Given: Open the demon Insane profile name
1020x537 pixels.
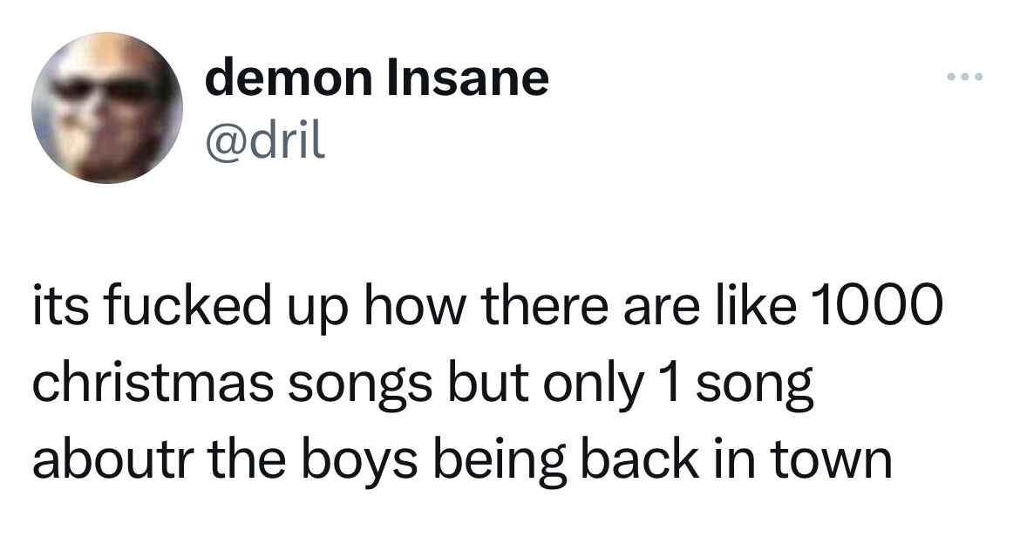Looking at the screenshot, I should [x=377, y=78].
